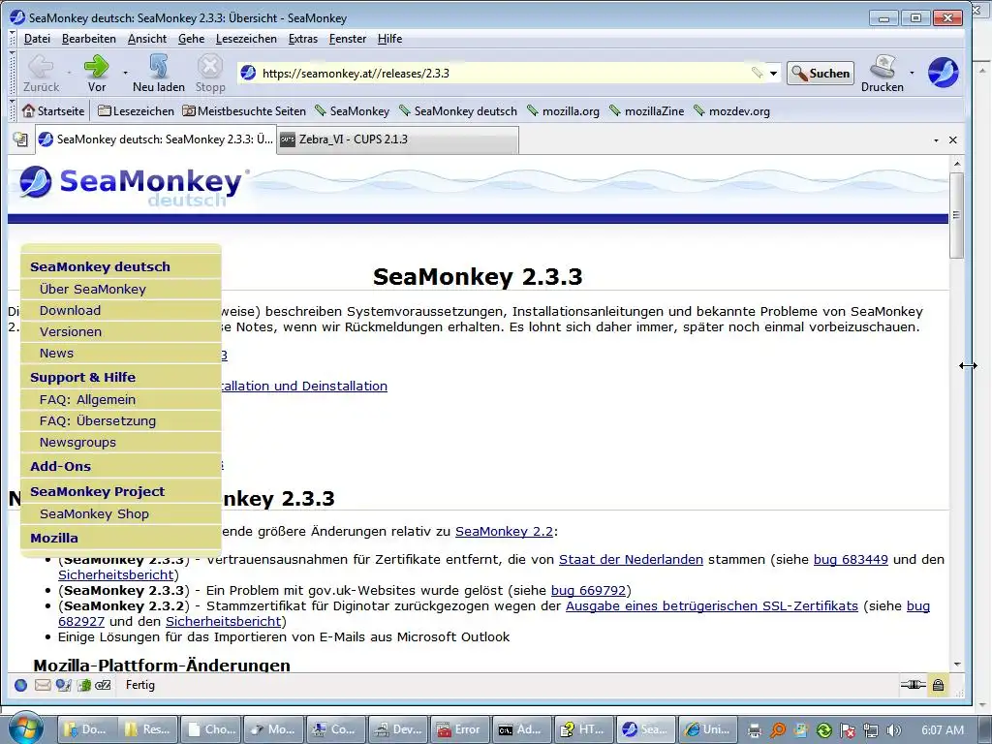Click the Zurück back arrow button
Viewport: 992px width, 744px height.
pos(41,74)
